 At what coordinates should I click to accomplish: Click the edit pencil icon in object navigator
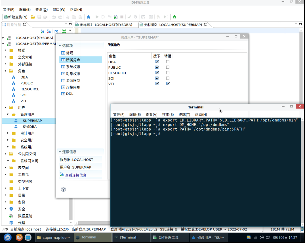point(56,31)
